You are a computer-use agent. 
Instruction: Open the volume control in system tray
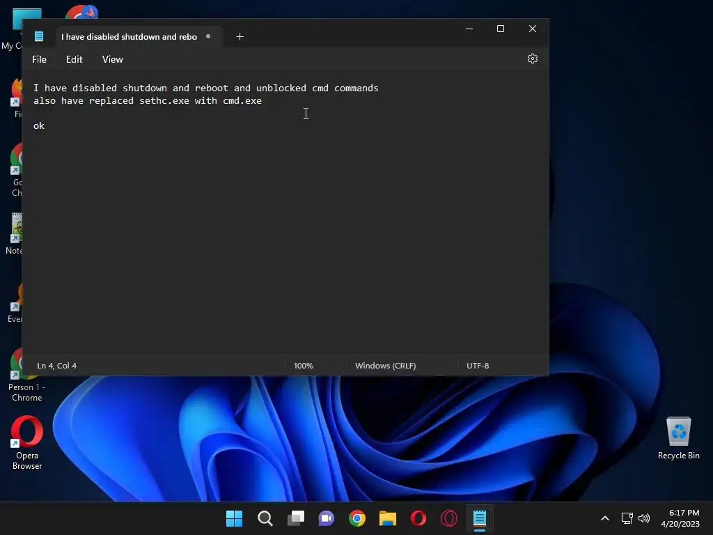(644, 518)
